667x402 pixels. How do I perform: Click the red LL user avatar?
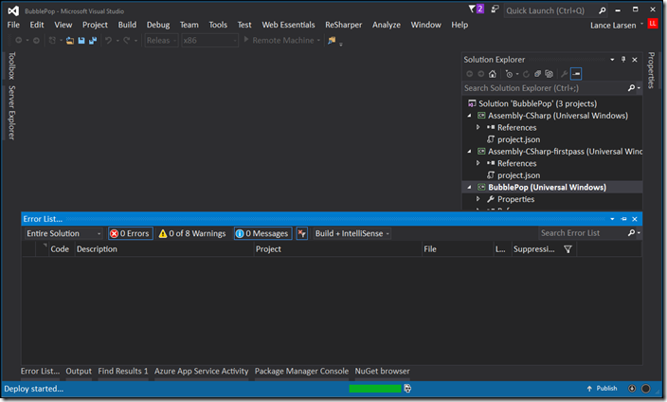[653, 24]
